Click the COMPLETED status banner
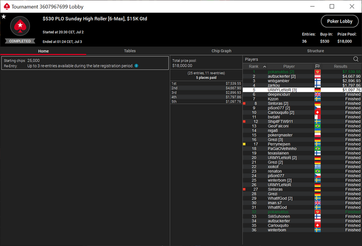Image resolution: width=362 pixels, height=246 pixels. [x=20, y=41]
